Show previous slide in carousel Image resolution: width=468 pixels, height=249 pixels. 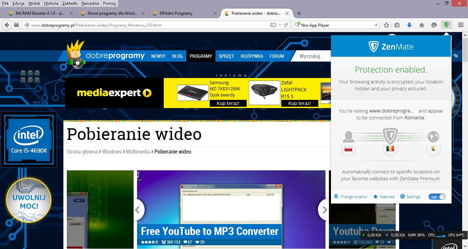click(137, 210)
